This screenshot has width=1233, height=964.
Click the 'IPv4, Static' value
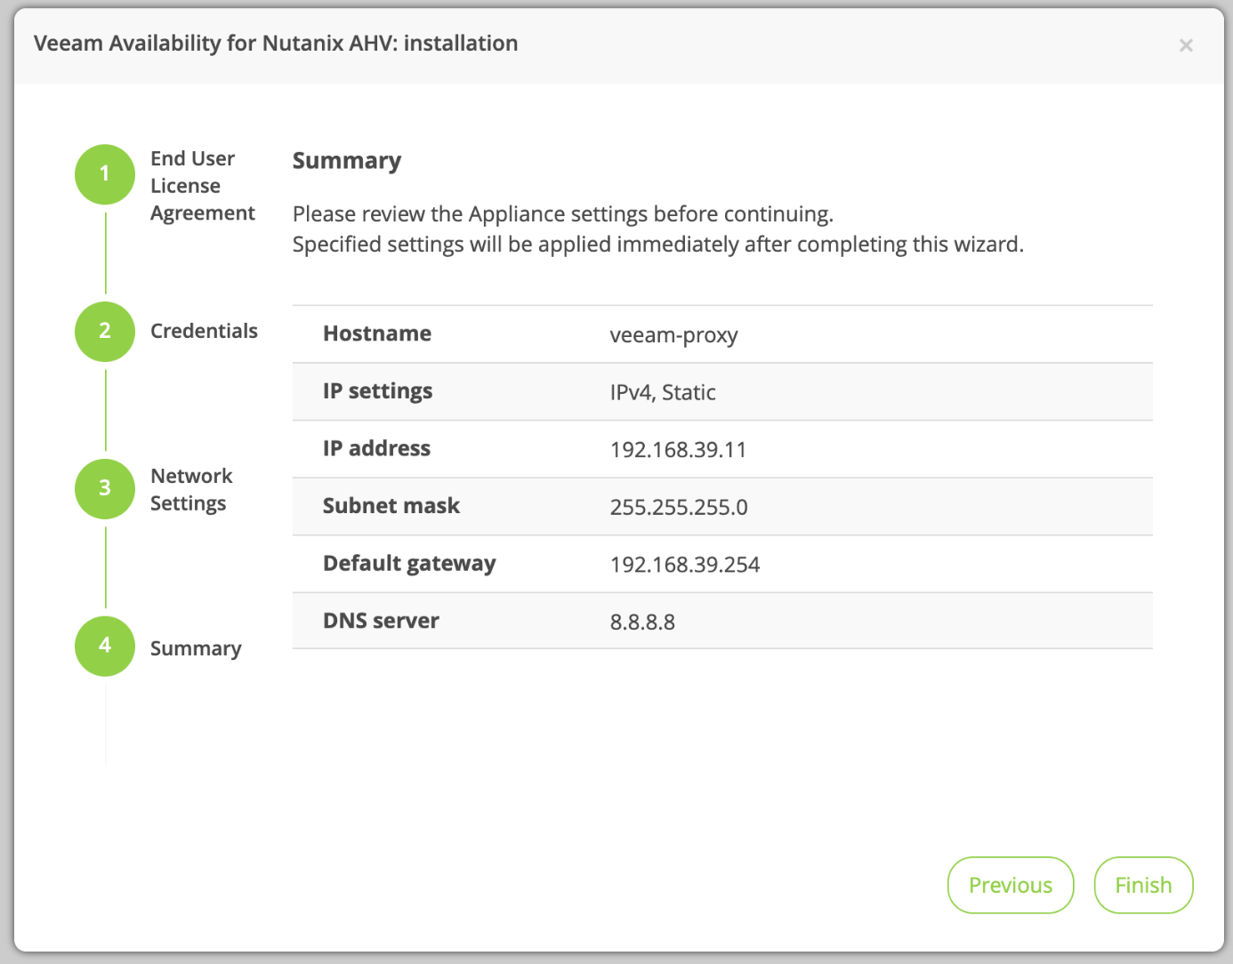tap(663, 392)
